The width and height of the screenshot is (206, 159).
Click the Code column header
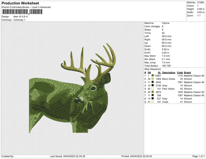tap(180, 72)
